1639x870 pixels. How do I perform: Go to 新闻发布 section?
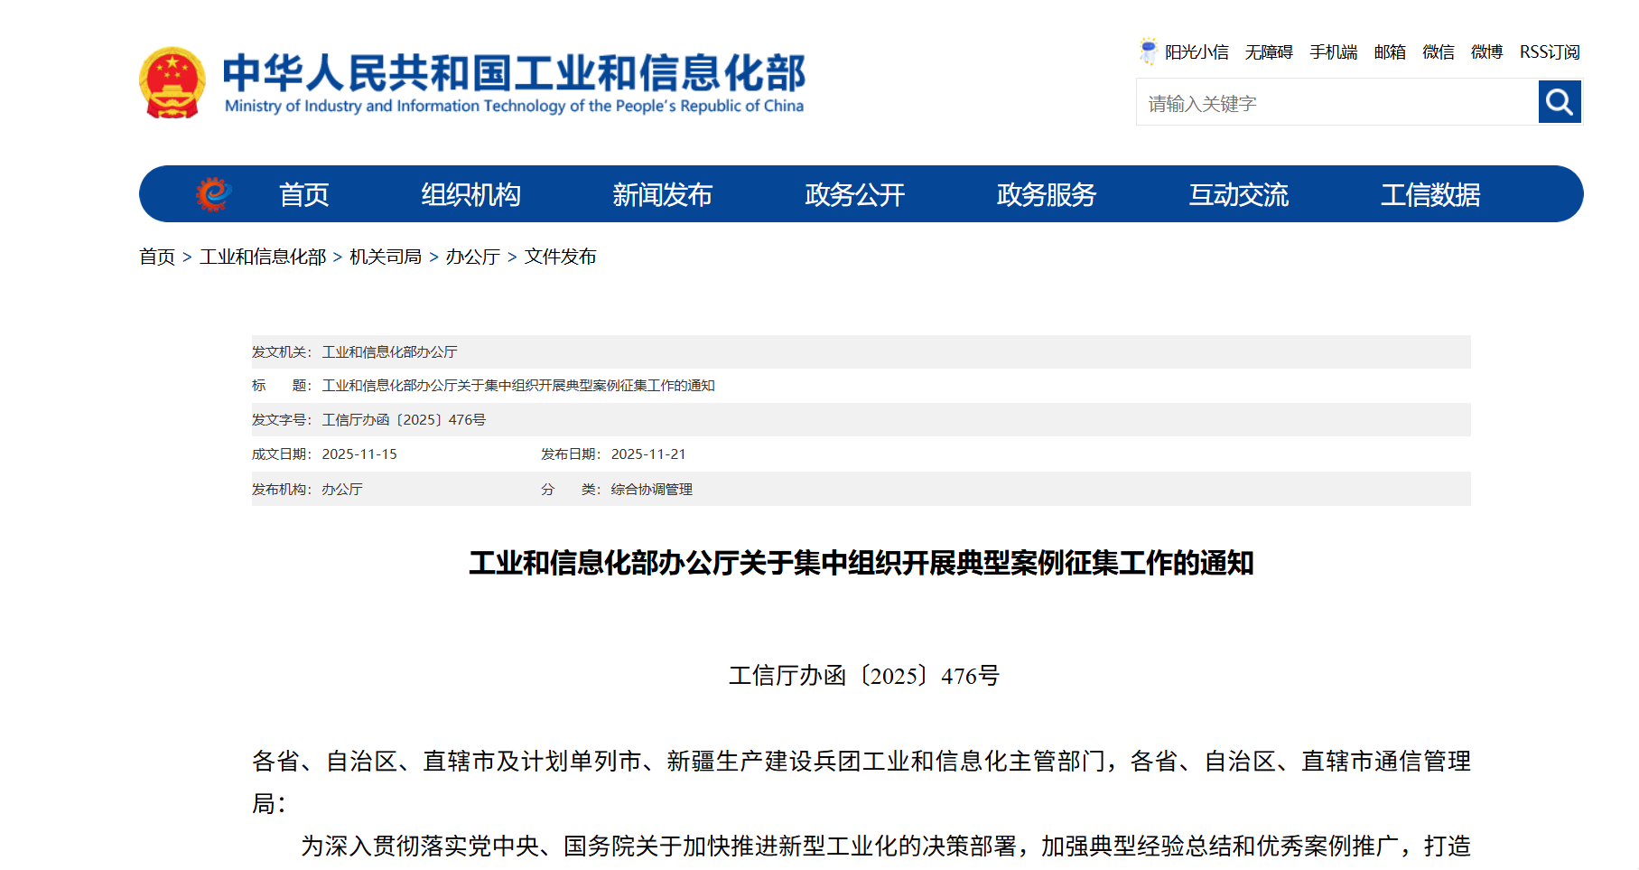click(662, 195)
